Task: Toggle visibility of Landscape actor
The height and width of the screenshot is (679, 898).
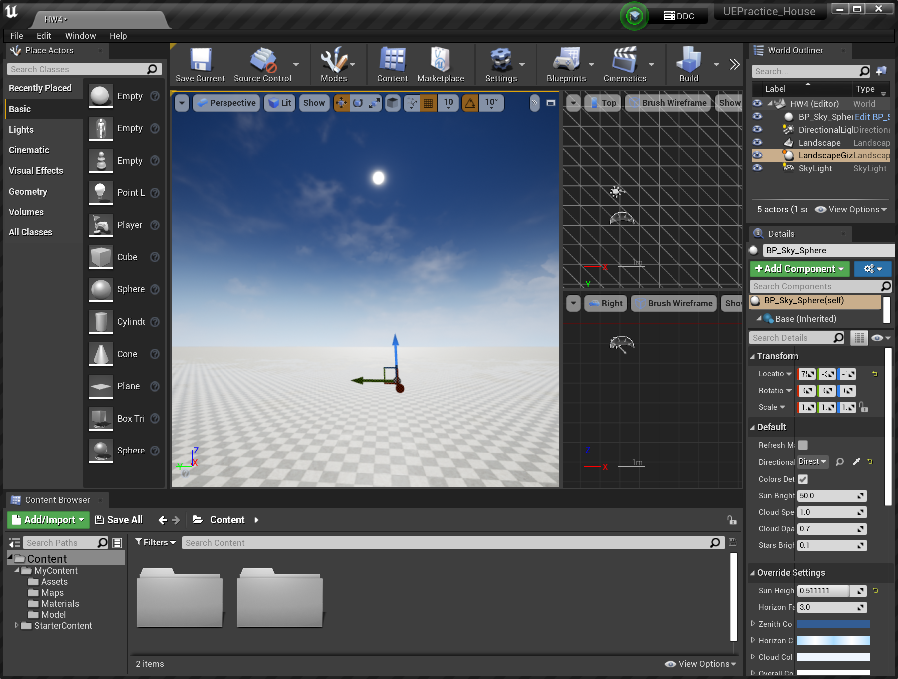Action: (757, 142)
